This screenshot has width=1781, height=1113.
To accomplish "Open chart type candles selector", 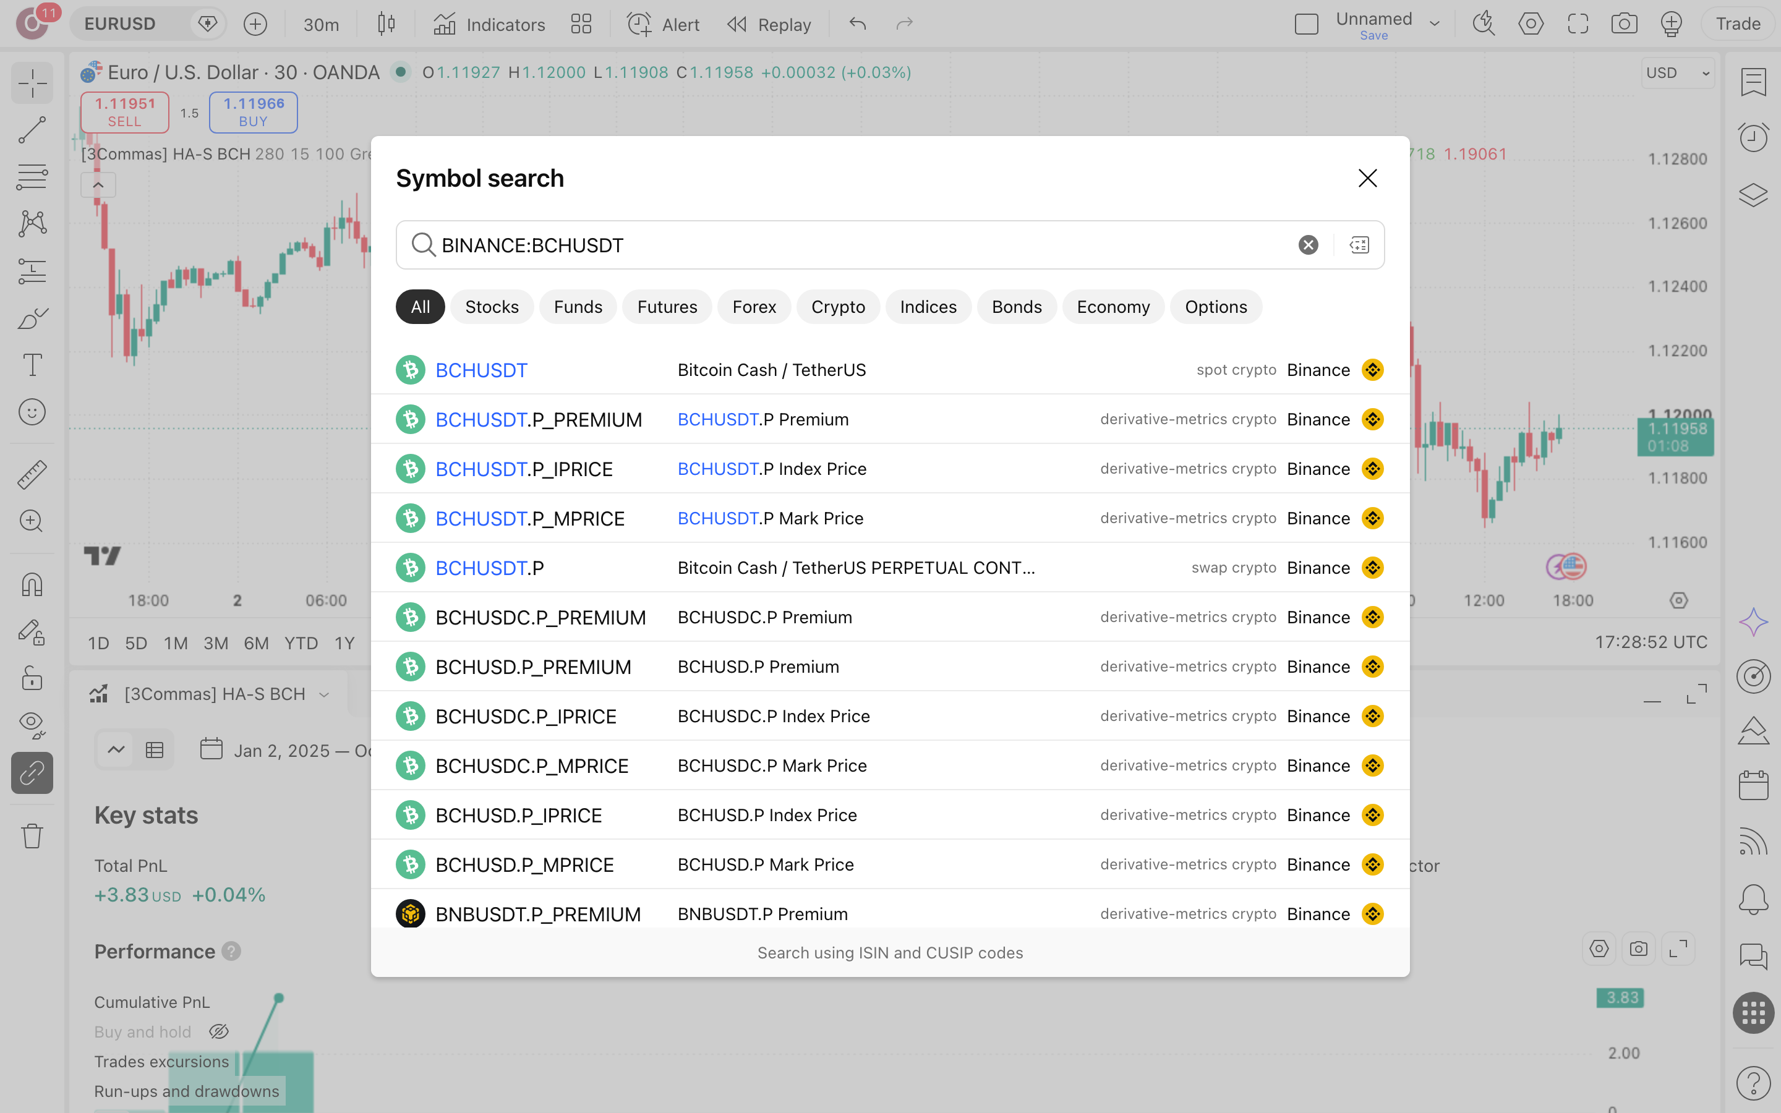I will [387, 24].
